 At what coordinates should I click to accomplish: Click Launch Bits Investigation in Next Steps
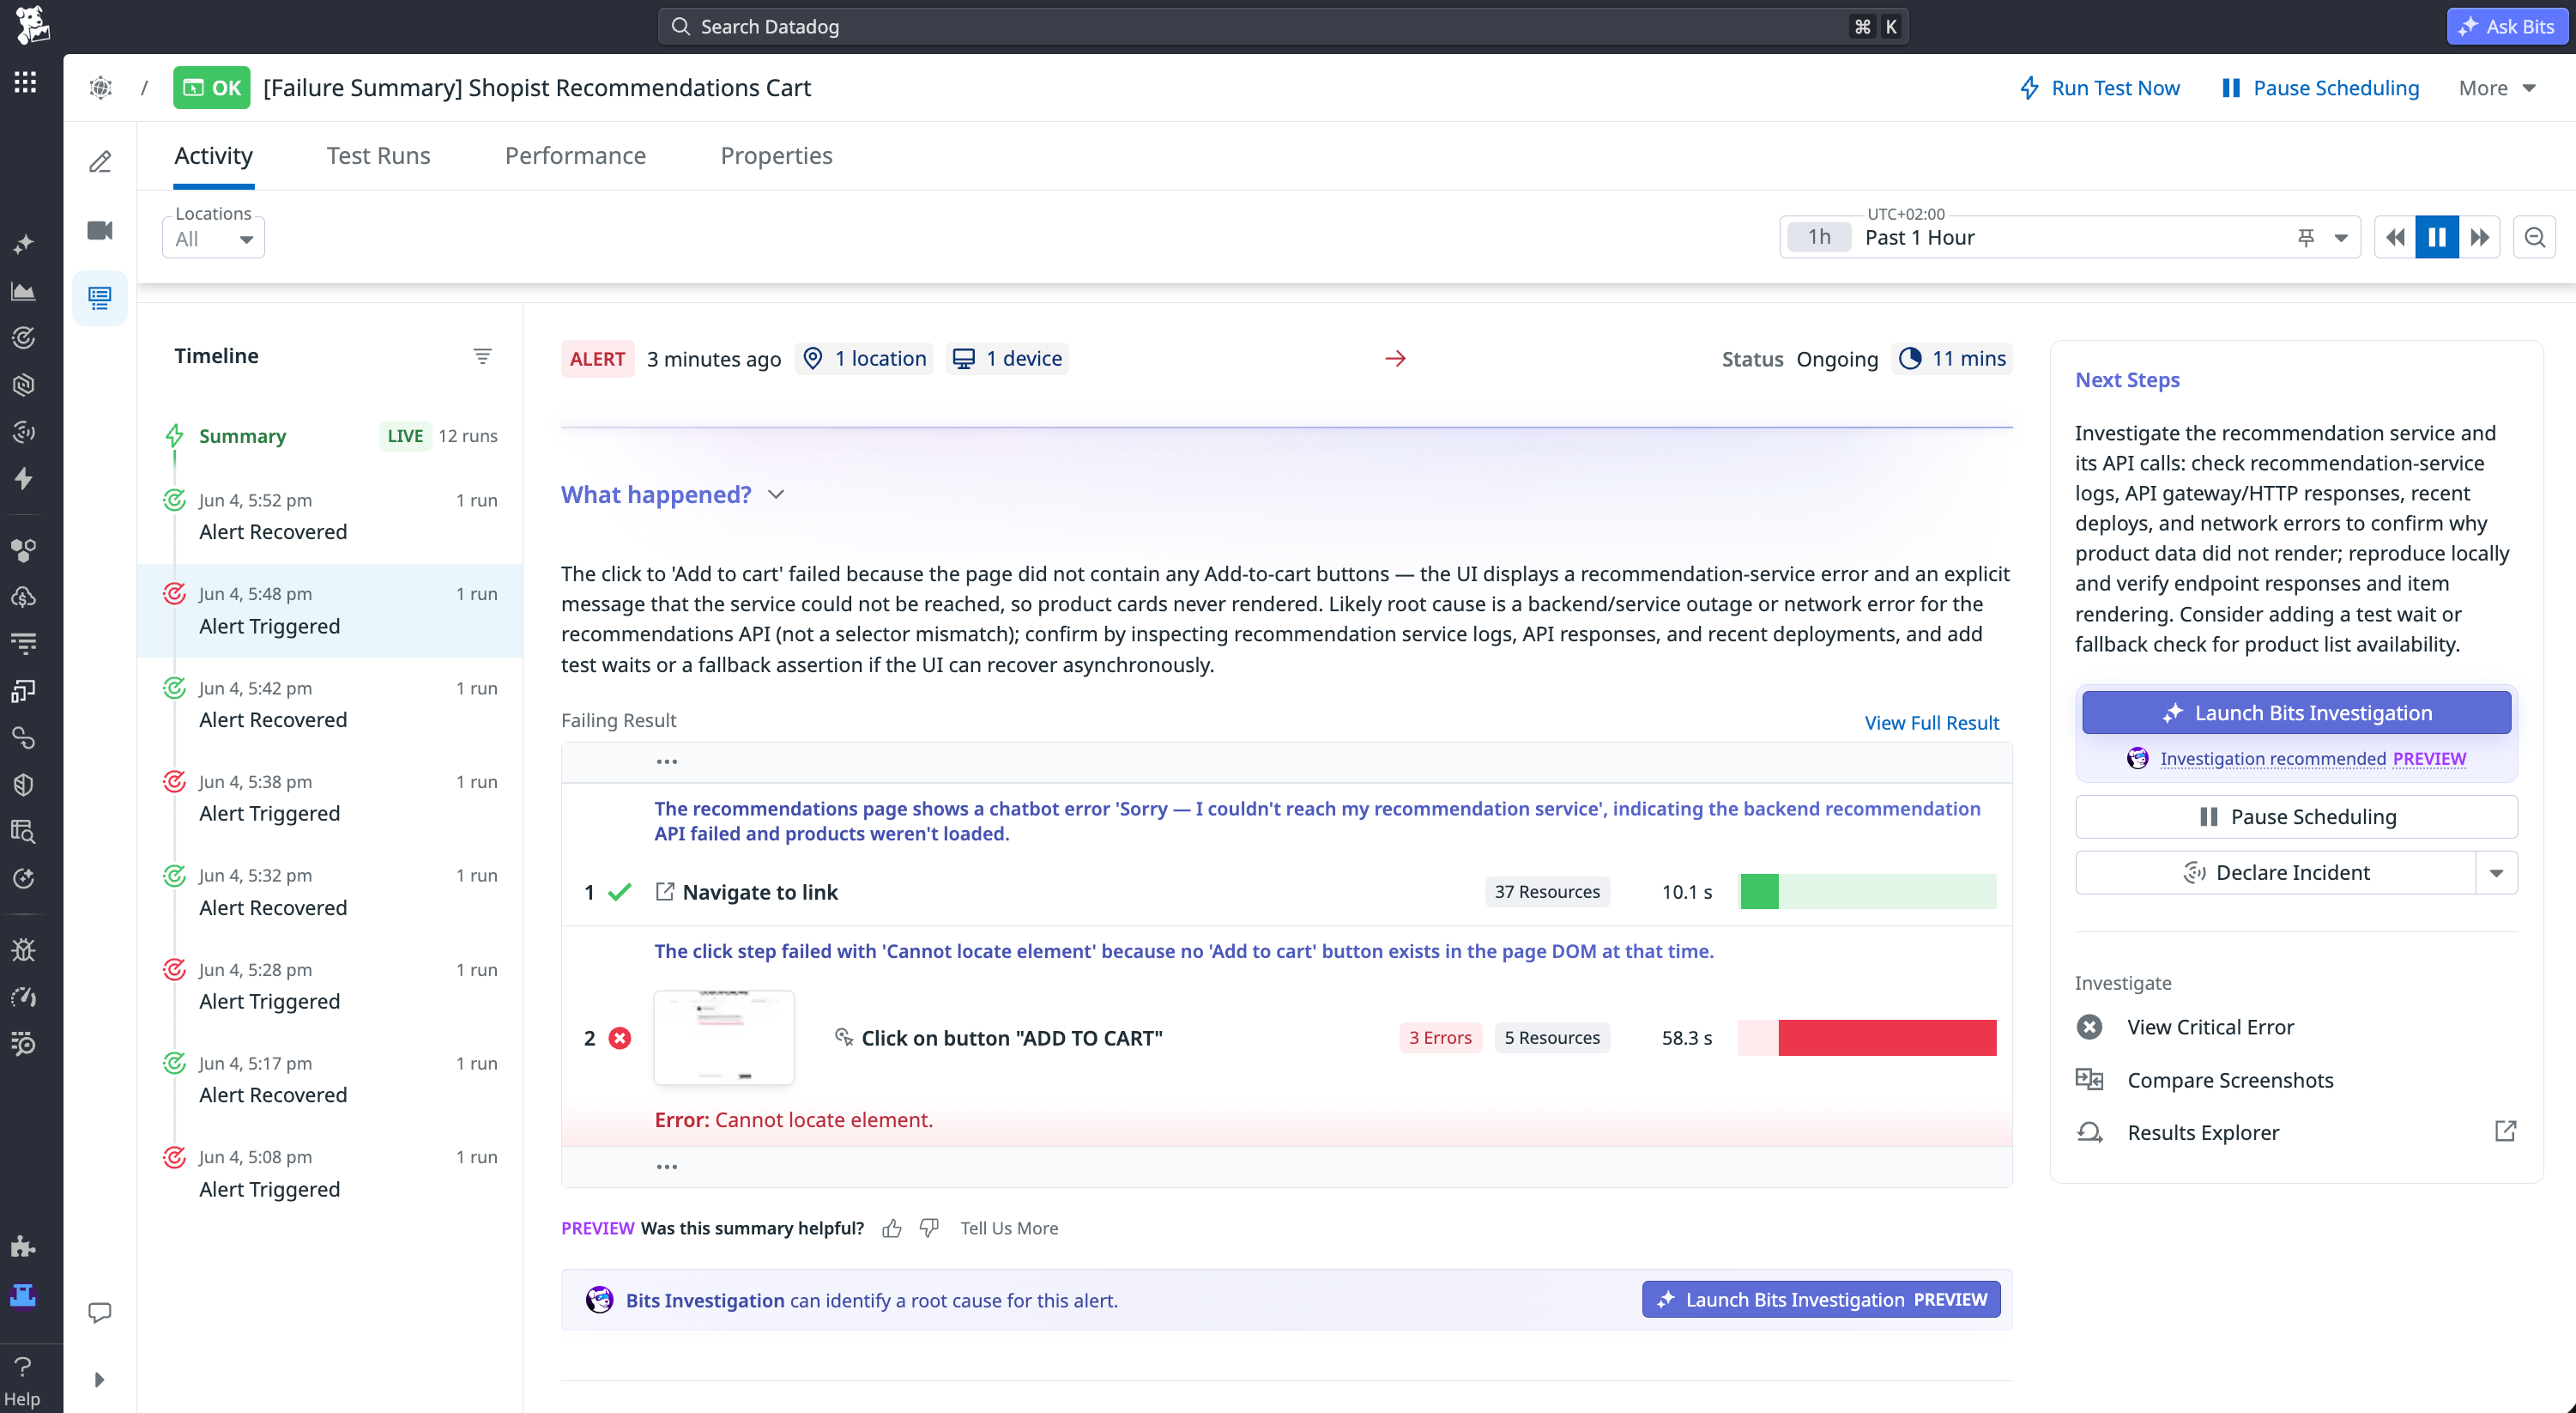point(2296,713)
